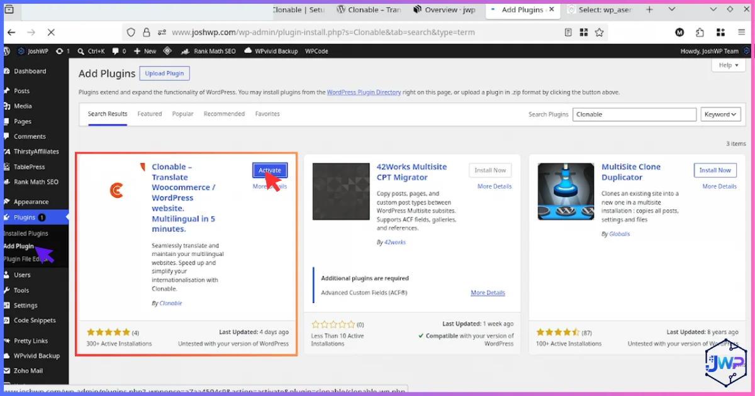755x396 pixels.
Task: Open Zoho Mail in the sidebar
Action: coord(28,371)
